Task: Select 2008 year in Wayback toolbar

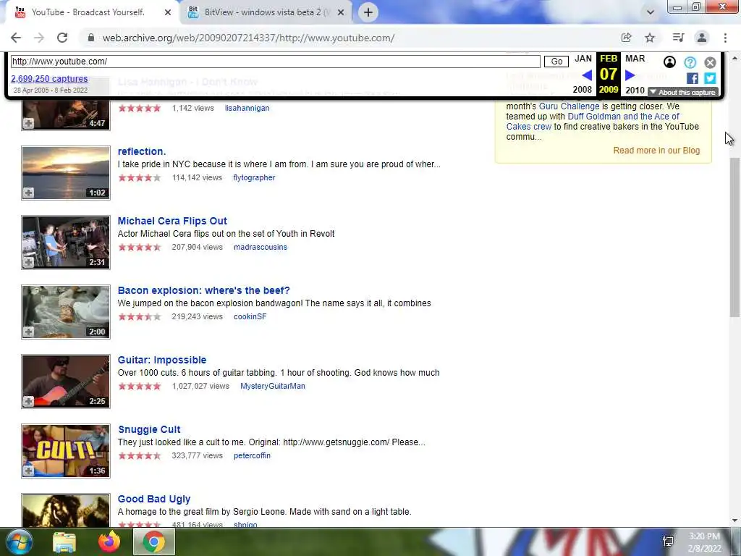Action: tap(583, 90)
